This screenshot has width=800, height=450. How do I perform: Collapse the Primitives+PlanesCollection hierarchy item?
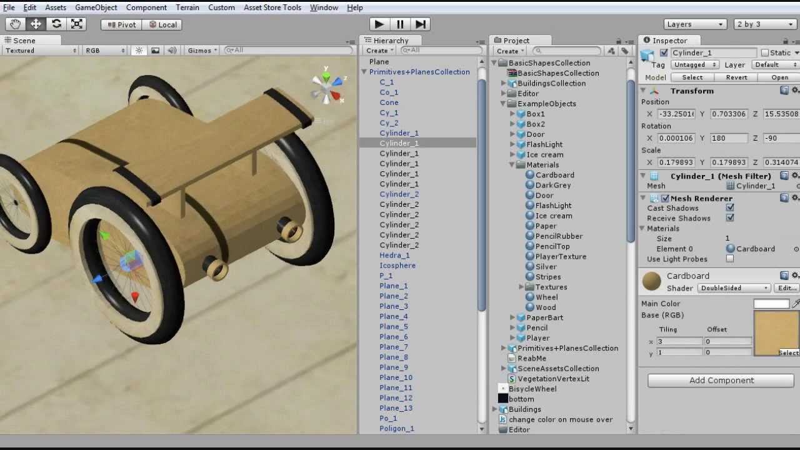(364, 72)
